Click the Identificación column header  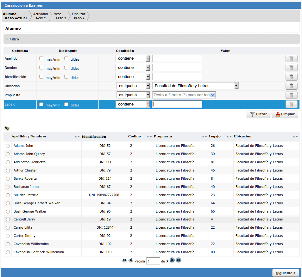(94, 136)
